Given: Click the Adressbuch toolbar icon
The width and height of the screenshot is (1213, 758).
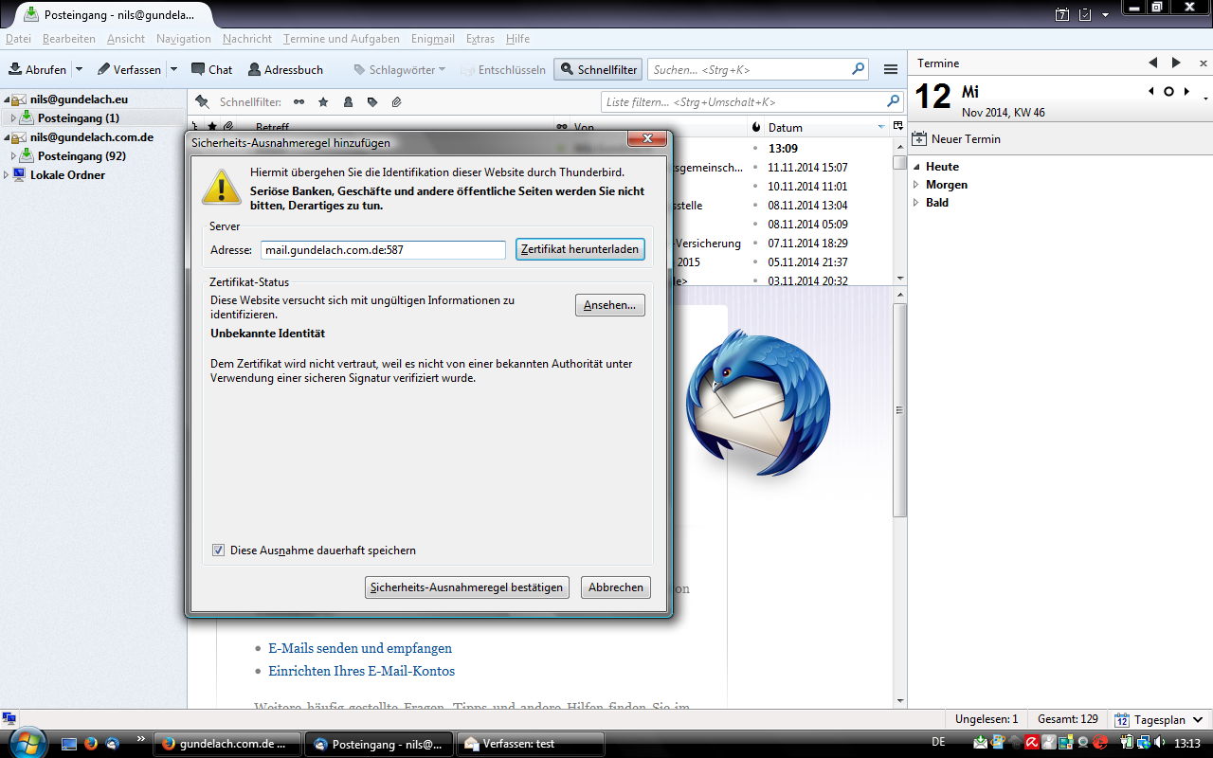Looking at the screenshot, I should 255,69.
